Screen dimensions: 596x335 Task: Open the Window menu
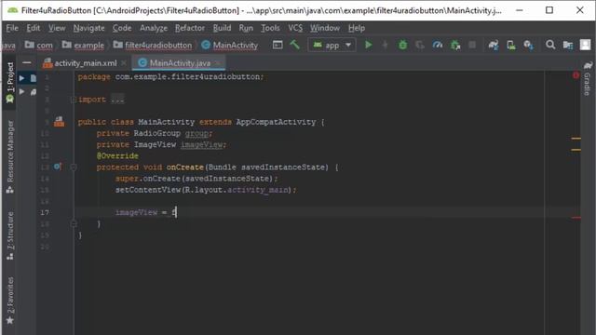coord(325,28)
